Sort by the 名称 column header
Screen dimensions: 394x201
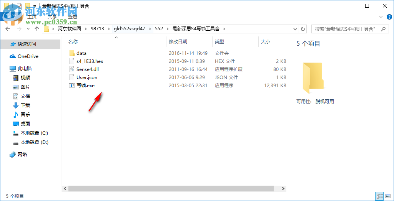pyautogui.click(x=73, y=41)
